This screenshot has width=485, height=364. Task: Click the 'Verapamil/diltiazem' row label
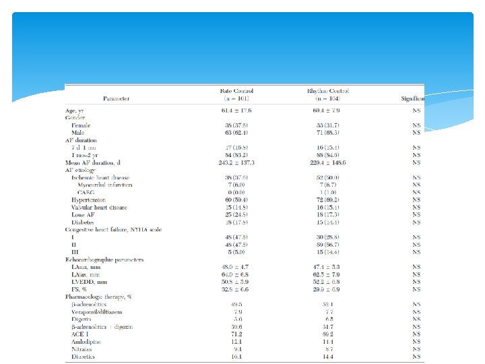tap(97, 312)
